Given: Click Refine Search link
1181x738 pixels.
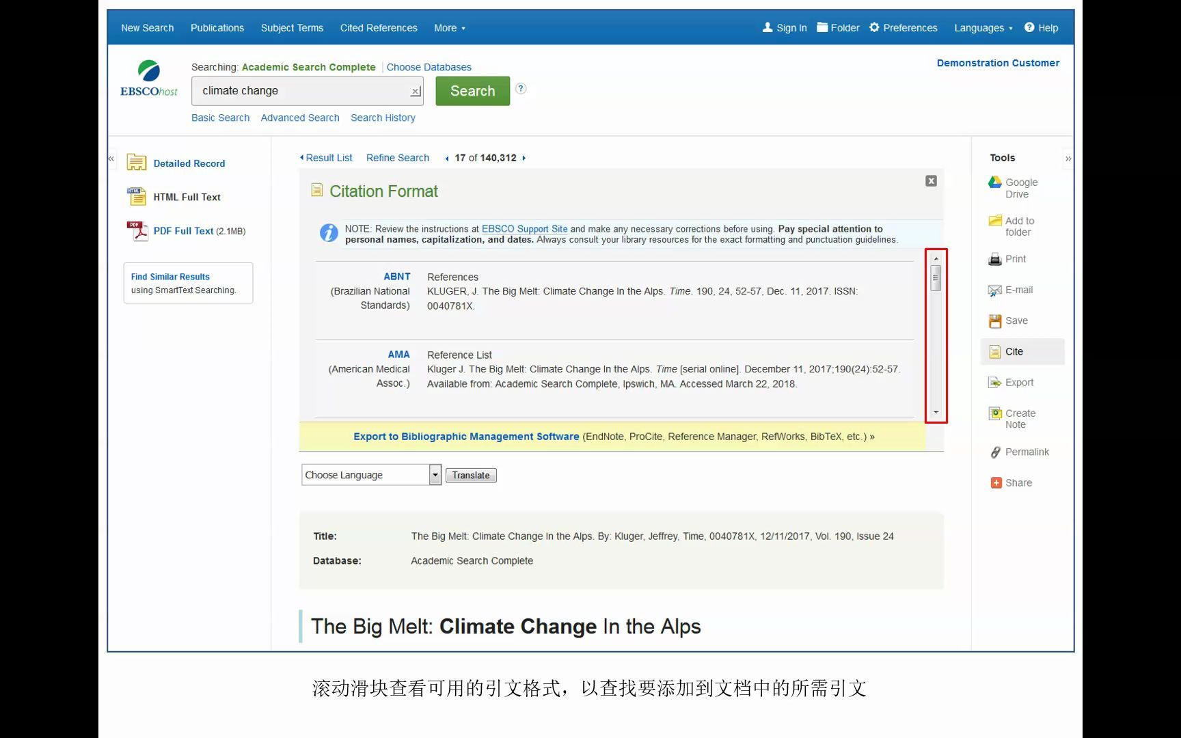Looking at the screenshot, I should (x=398, y=158).
